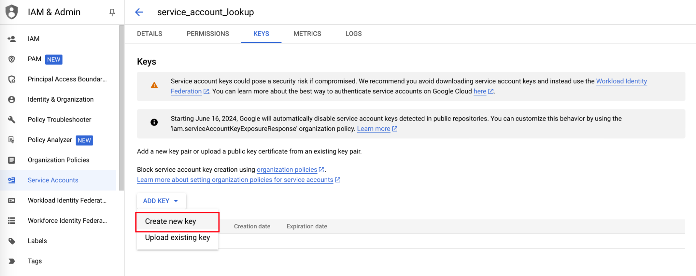Screen dimensions: 696x276
Task: Choose Upload existing key option
Action: pos(177,238)
